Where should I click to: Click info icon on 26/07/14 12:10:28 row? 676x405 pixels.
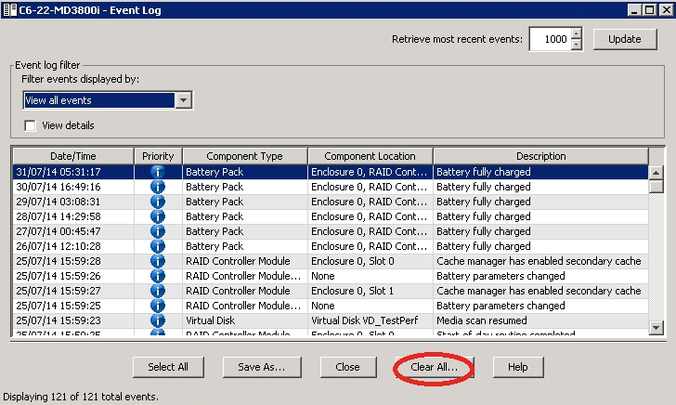pos(158,246)
